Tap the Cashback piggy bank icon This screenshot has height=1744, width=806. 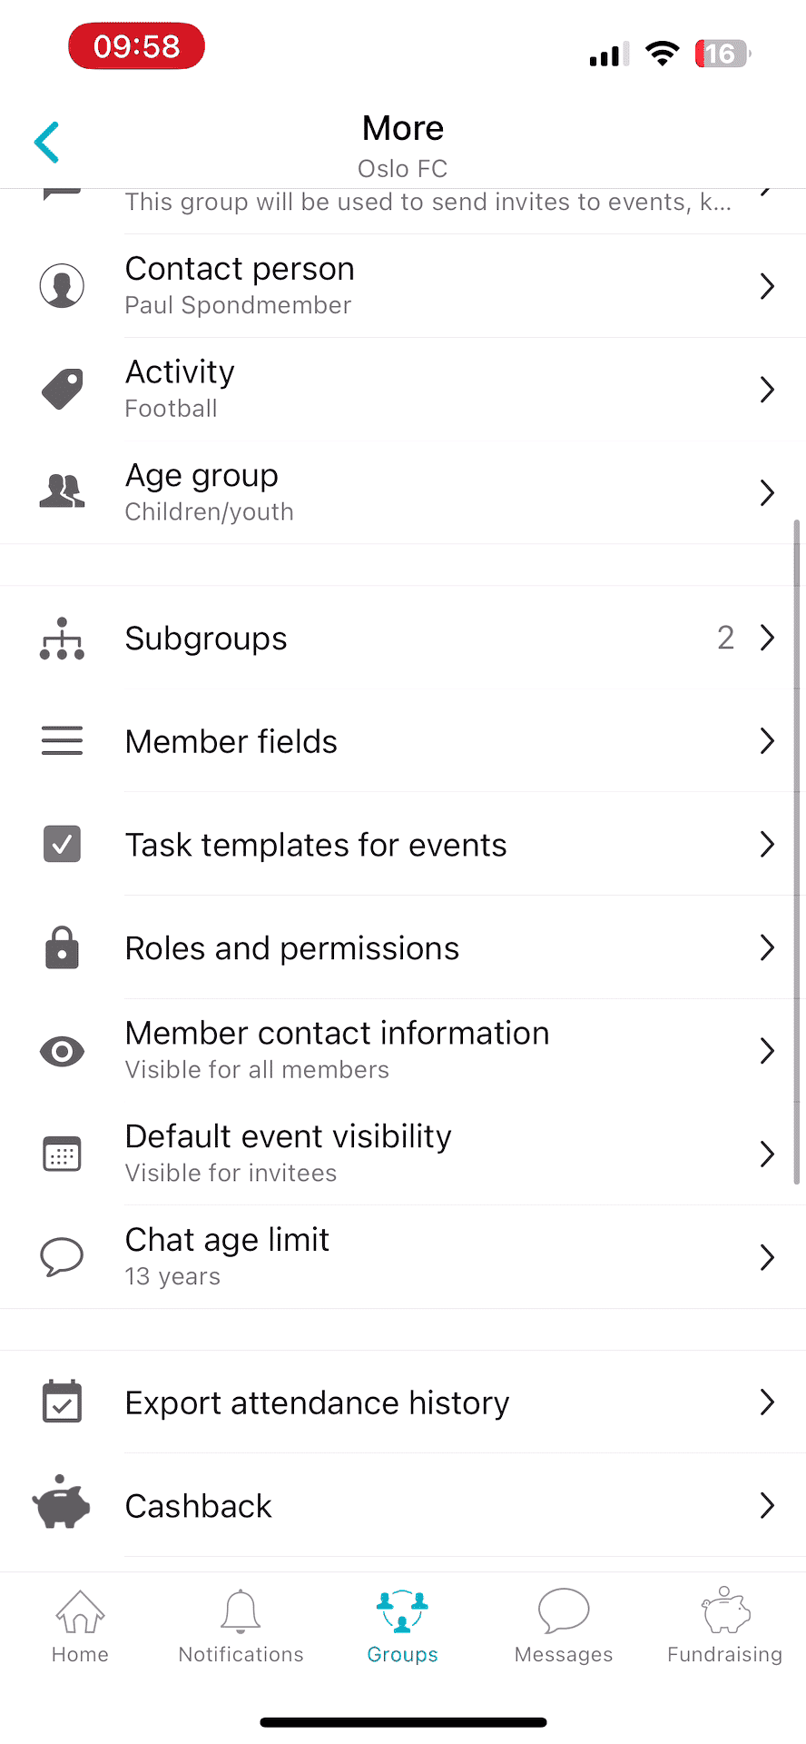coord(62,1504)
